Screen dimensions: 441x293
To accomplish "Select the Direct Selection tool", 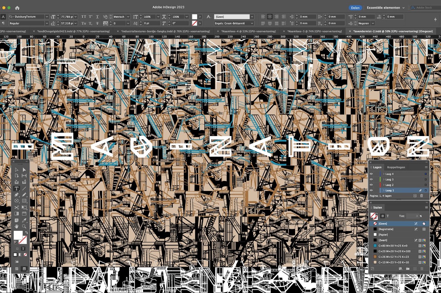I will pyautogui.click(x=24, y=170).
